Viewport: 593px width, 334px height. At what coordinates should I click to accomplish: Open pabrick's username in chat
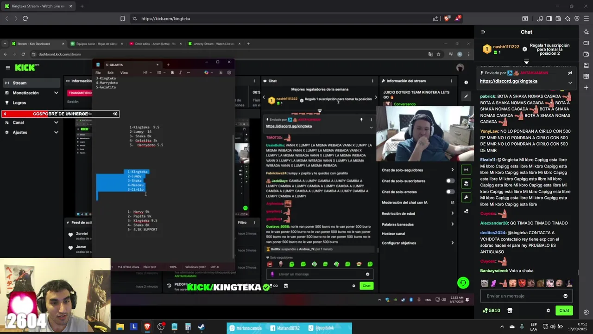click(488, 96)
